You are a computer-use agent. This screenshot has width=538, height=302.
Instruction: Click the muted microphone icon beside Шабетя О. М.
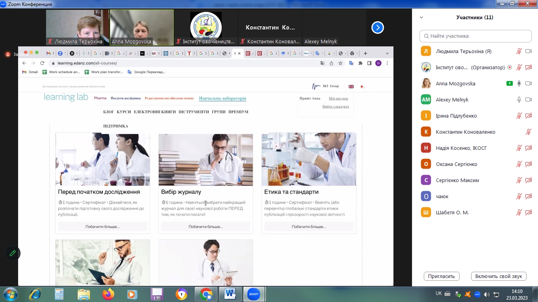tap(519, 212)
